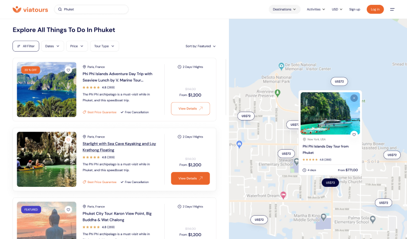Click heart icon on map popup card
The width and height of the screenshot is (407, 239).
[354, 134]
